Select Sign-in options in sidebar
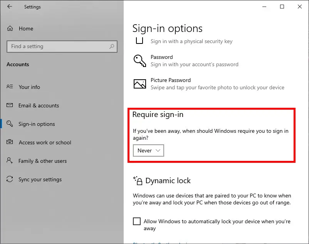Viewport: 309px width, 244px height. pyautogui.click(x=37, y=124)
